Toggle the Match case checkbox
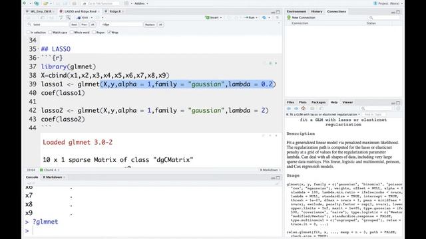 pos(50,33)
